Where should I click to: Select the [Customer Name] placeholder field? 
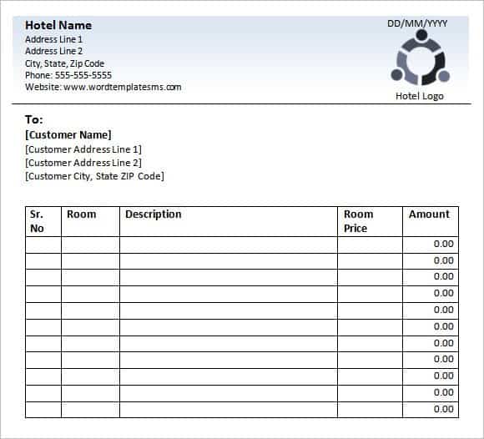(x=68, y=135)
